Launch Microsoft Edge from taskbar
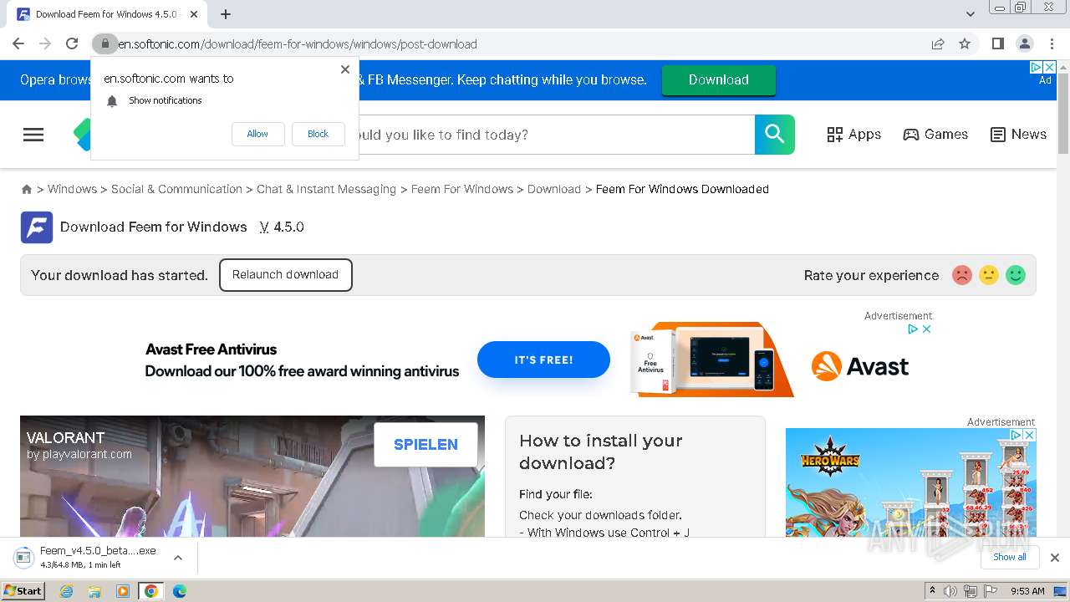 click(180, 591)
